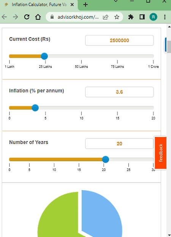
Task: Click the 10 mark on Inflation scale
Action: tap(81, 118)
